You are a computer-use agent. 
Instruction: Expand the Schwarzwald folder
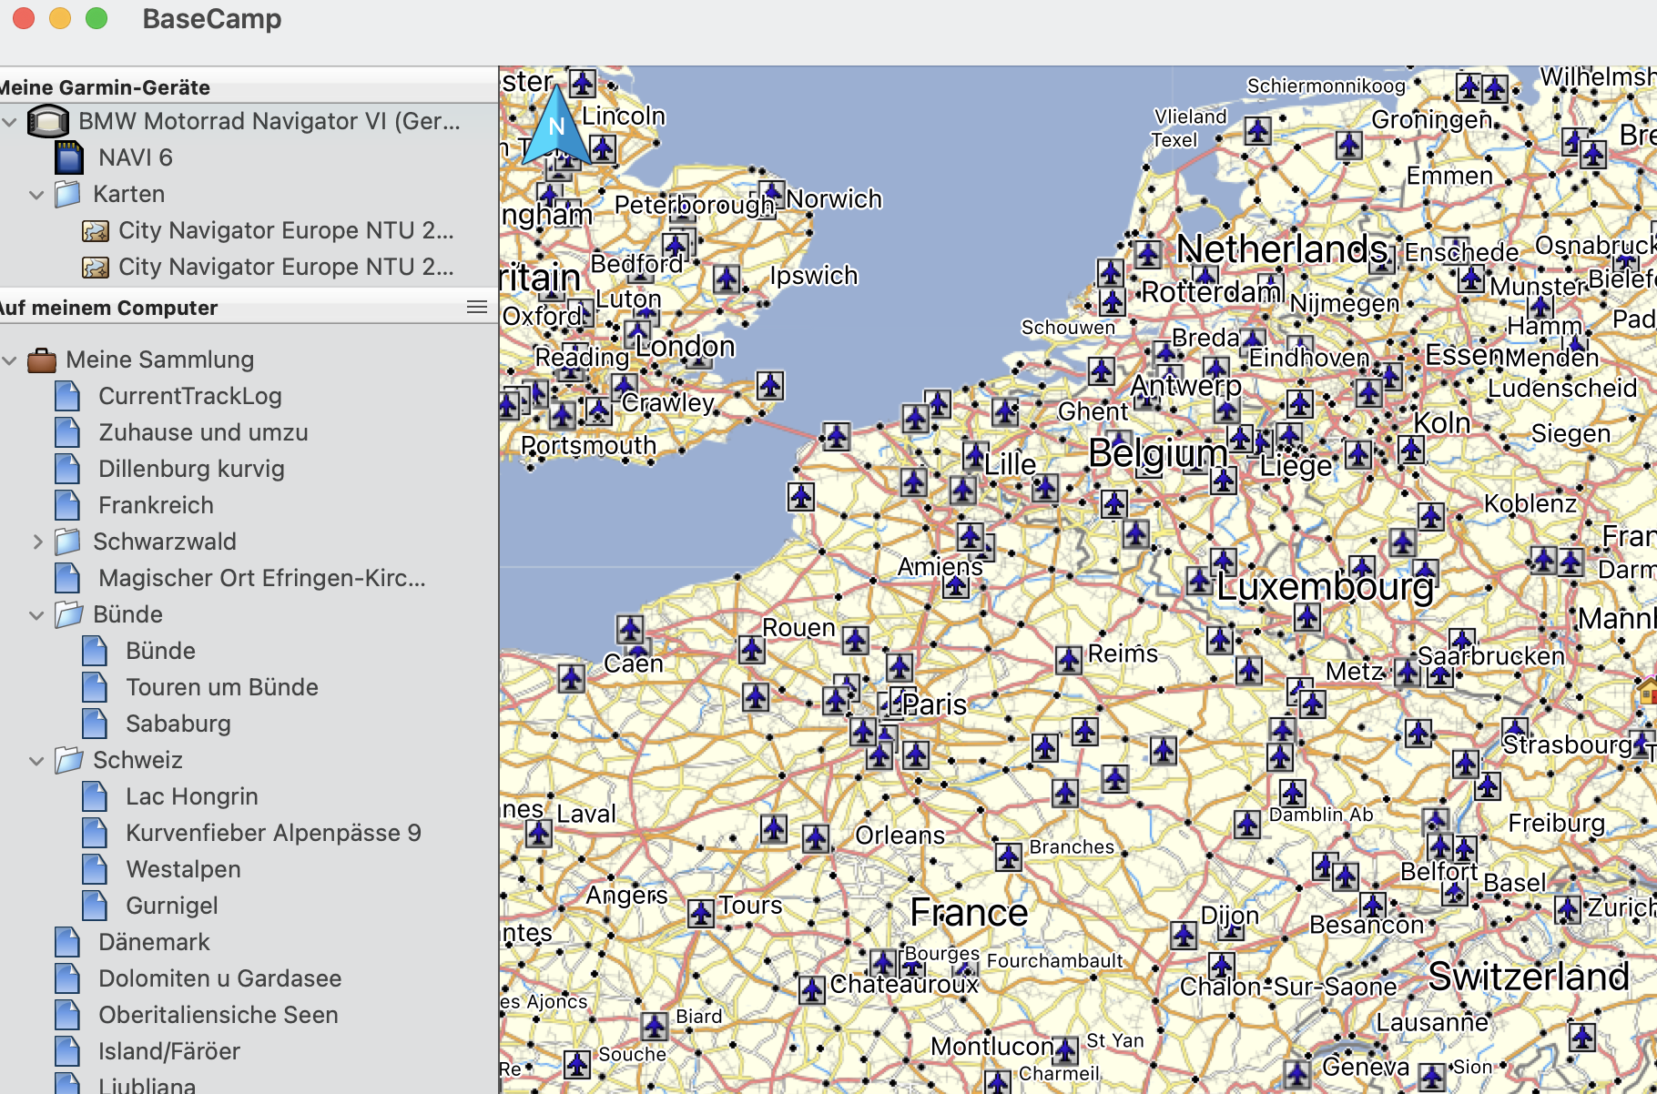click(x=37, y=542)
